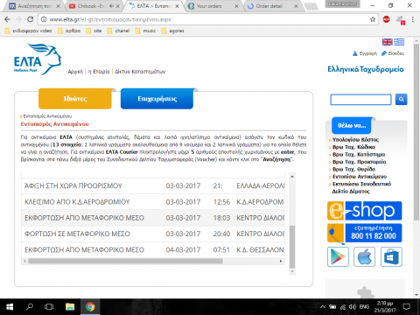The image size is (420, 315).
Task: Open the Windows Store app badge
Action: pyautogui.click(x=391, y=256)
